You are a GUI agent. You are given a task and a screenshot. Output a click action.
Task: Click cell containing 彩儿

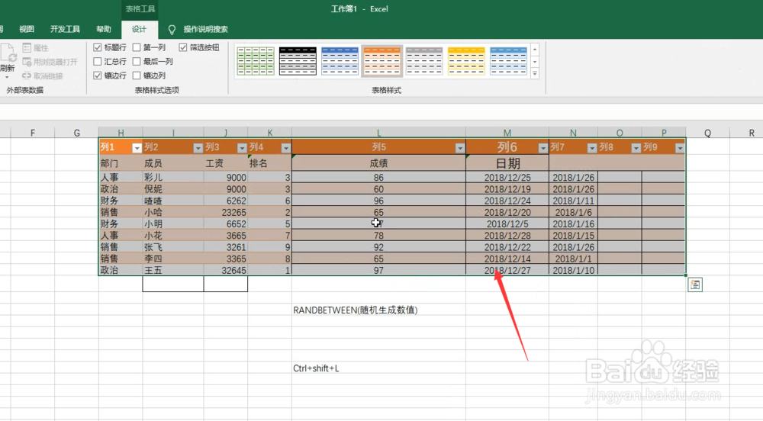(172, 178)
